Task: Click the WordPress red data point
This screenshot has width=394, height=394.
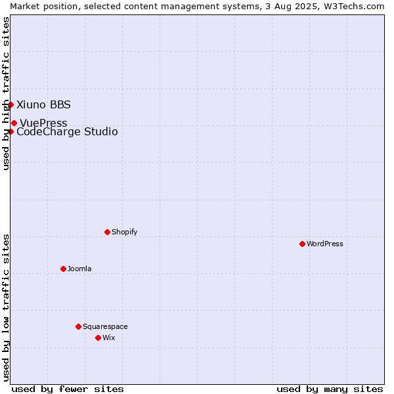Action: (x=302, y=244)
